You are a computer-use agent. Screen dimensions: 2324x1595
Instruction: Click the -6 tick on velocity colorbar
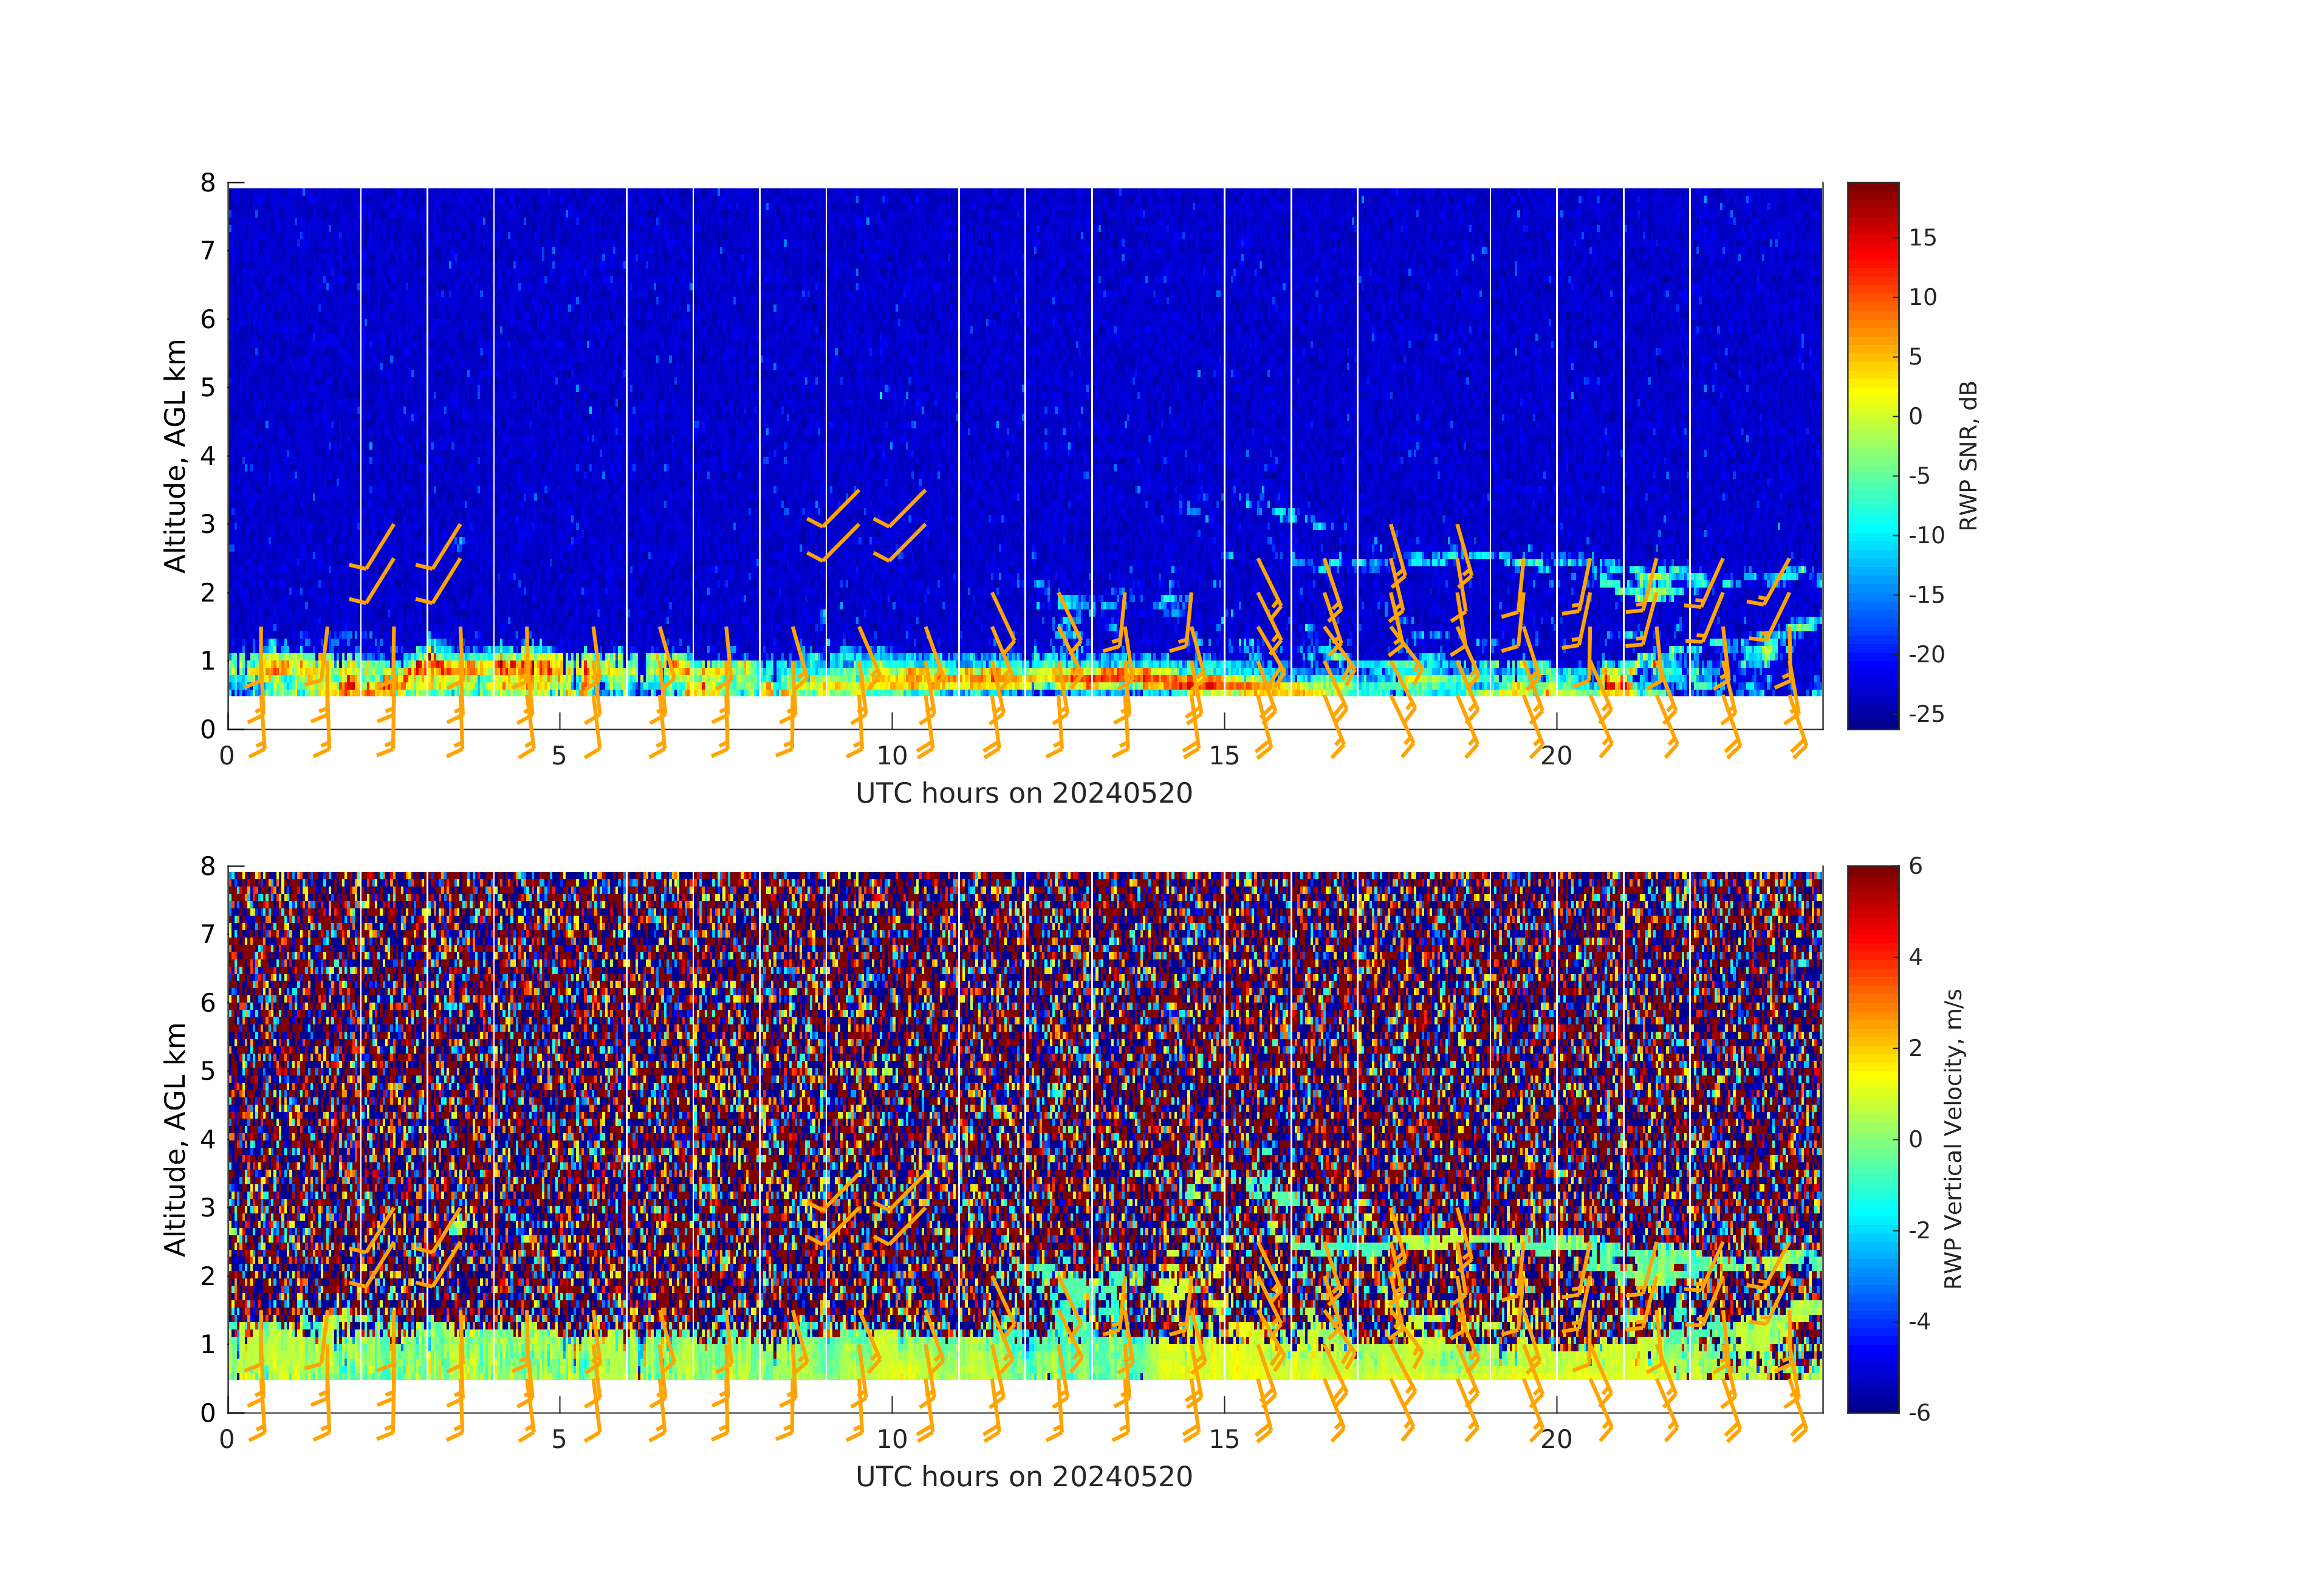pyautogui.click(x=1919, y=1412)
